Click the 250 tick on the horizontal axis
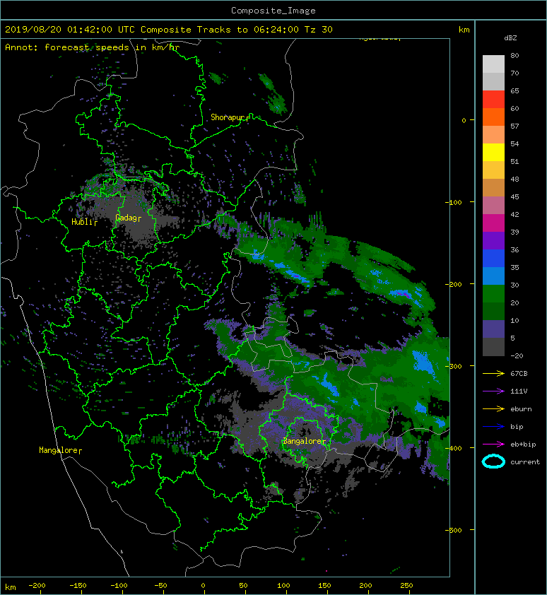547x595 pixels. 406,586
